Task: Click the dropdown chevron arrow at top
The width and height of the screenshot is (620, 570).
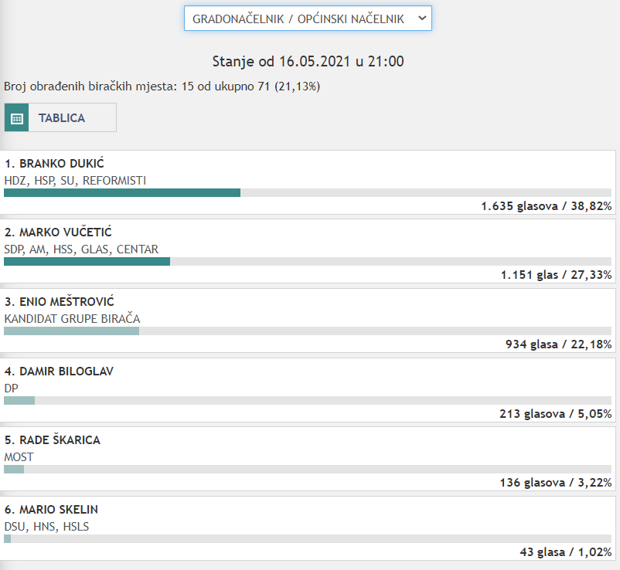Action: (421, 18)
